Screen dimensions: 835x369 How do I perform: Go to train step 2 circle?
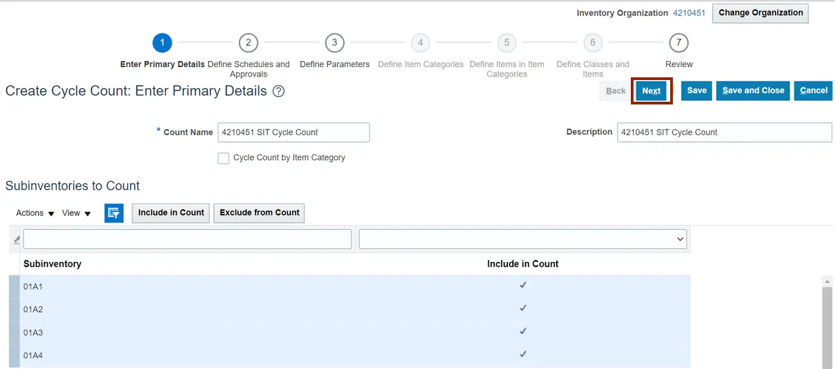(248, 43)
